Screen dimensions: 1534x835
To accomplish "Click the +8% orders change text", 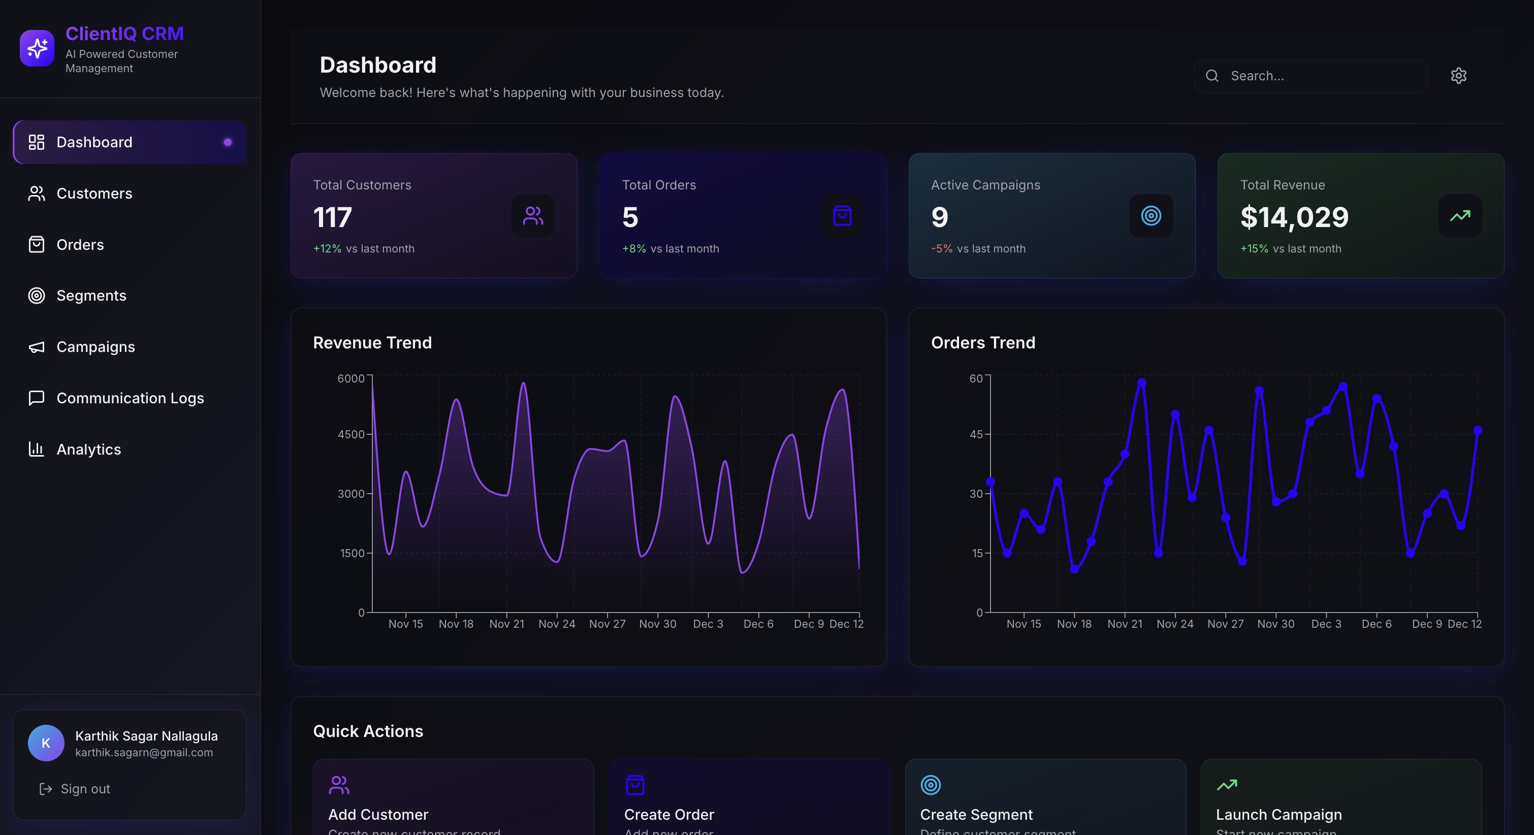I will point(633,248).
